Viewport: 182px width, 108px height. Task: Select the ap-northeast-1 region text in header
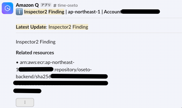tap(84, 12)
